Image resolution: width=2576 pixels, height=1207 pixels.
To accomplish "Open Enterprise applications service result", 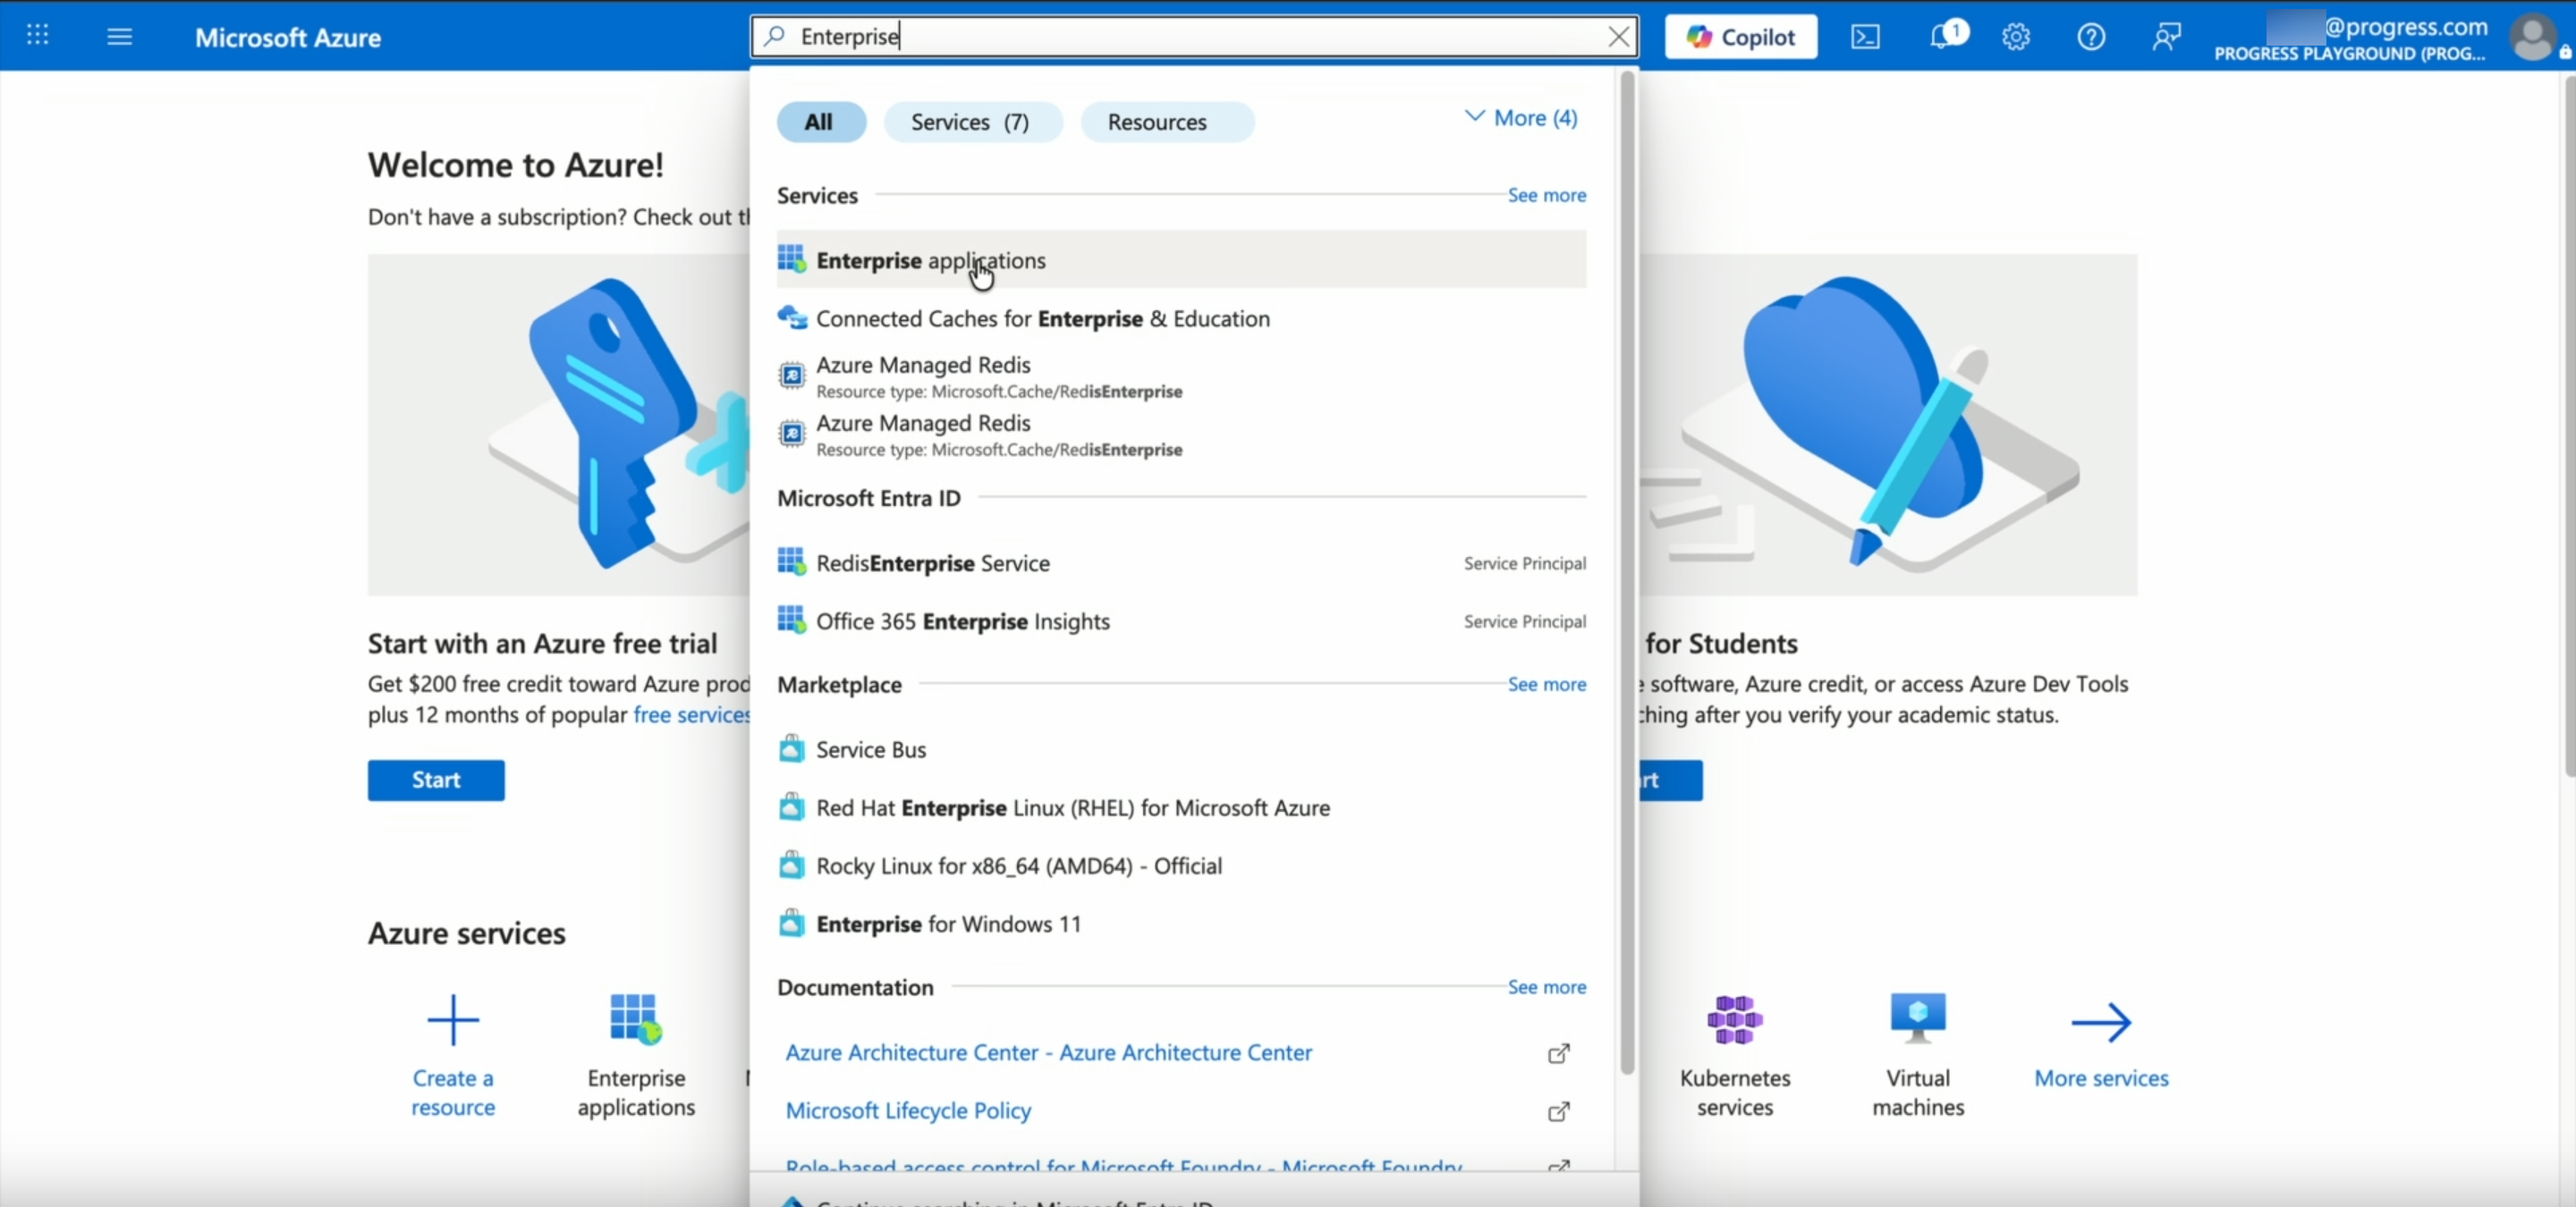I will (x=1181, y=260).
